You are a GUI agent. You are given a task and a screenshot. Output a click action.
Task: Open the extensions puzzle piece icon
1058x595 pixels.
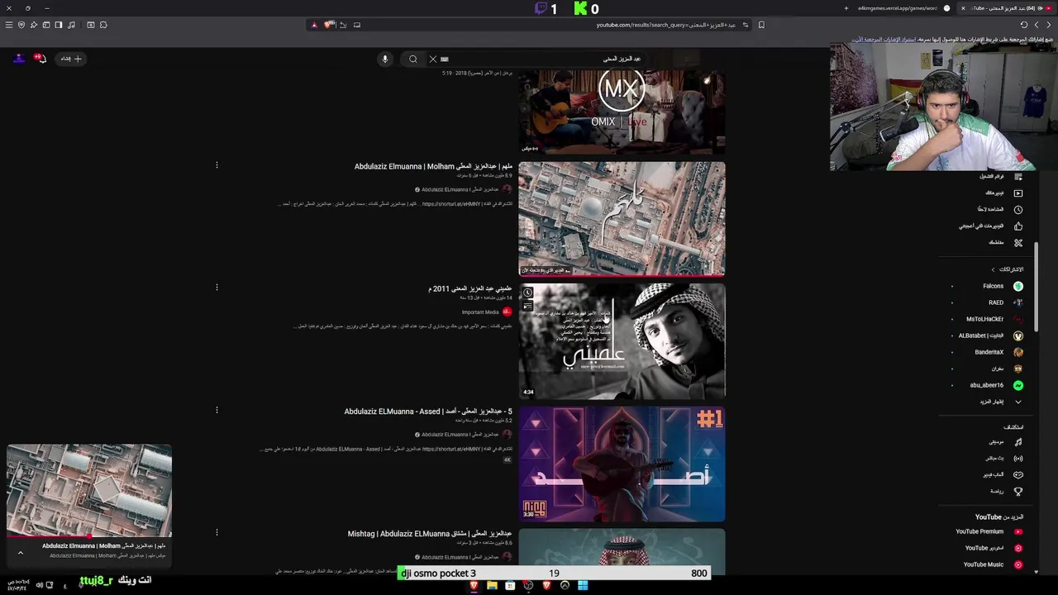103,25
